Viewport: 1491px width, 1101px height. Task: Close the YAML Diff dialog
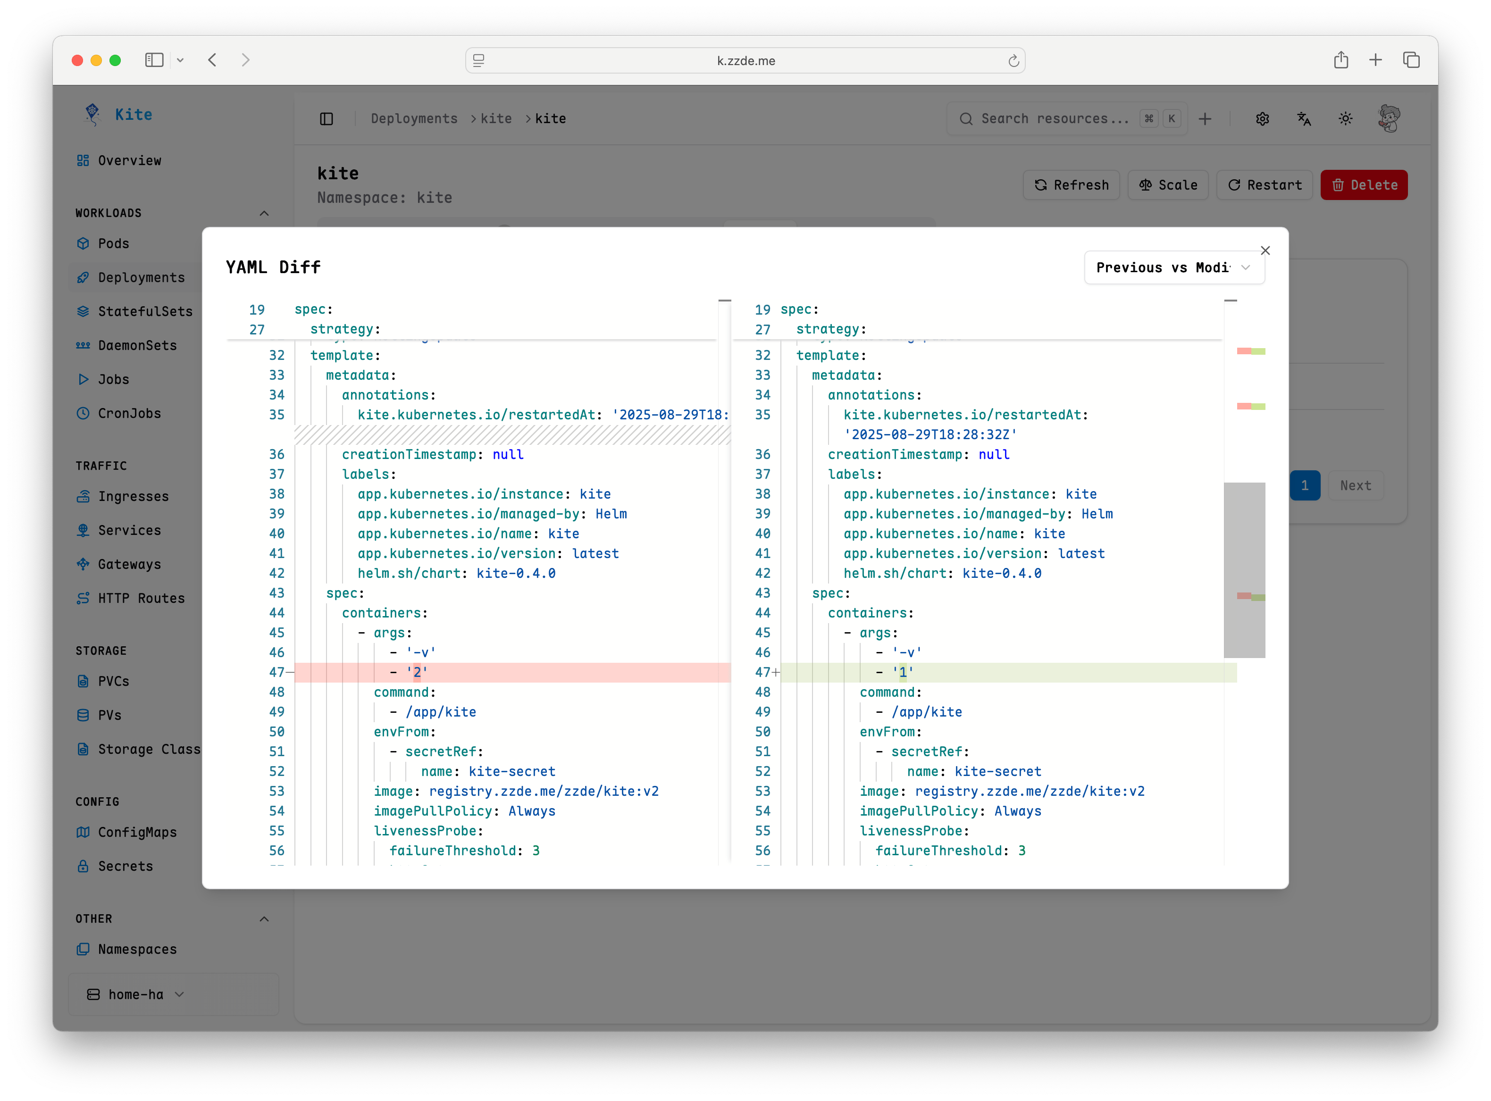pos(1265,250)
